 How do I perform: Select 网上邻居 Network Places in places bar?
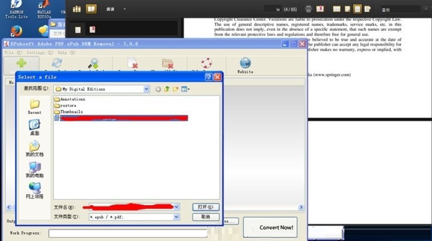point(34,190)
